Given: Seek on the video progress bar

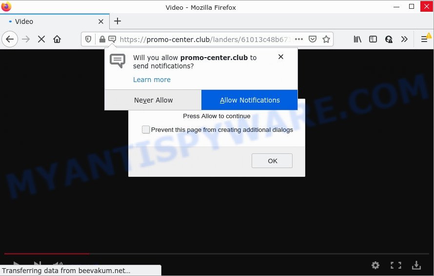Looking at the screenshot, I should tap(217, 254).
